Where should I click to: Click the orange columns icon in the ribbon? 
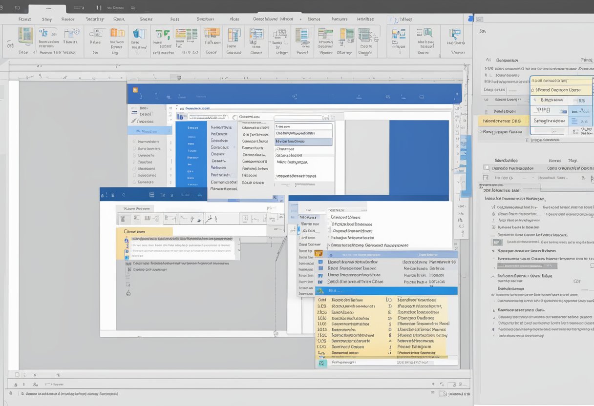click(x=117, y=33)
